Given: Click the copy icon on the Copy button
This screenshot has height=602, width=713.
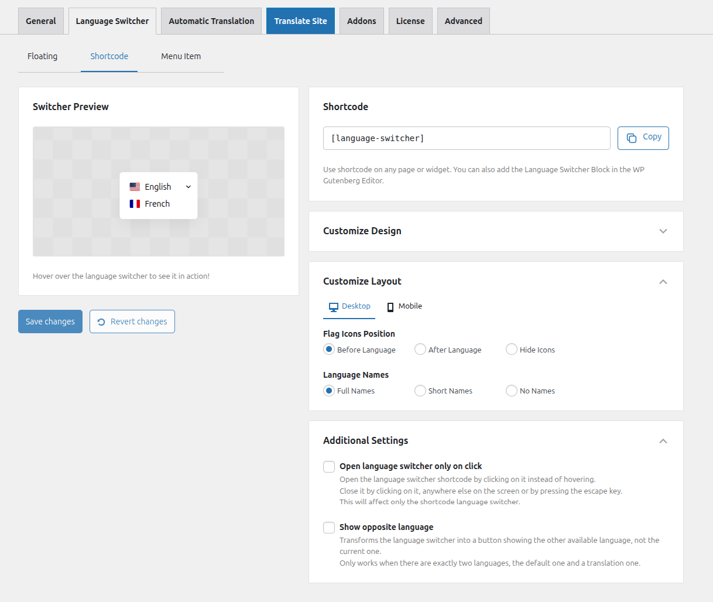Looking at the screenshot, I should click(x=632, y=138).
